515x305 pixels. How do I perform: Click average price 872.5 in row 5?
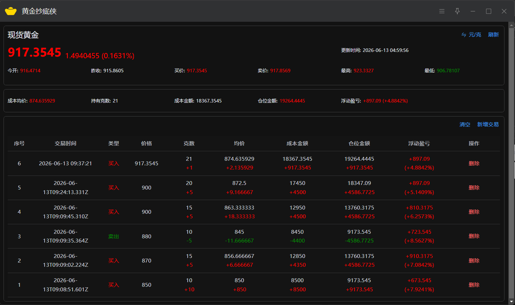point(239,183)
